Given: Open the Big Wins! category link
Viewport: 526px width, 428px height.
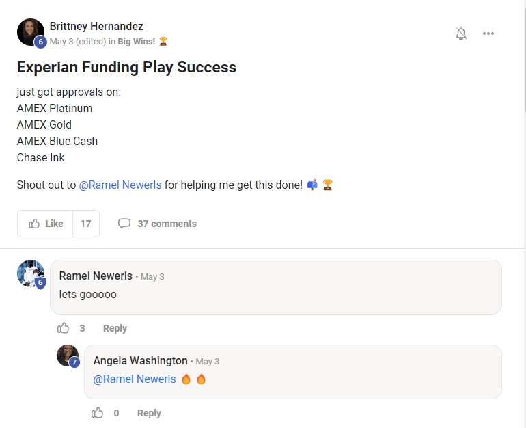Looking at the screenshot, I should click(136, 42).
